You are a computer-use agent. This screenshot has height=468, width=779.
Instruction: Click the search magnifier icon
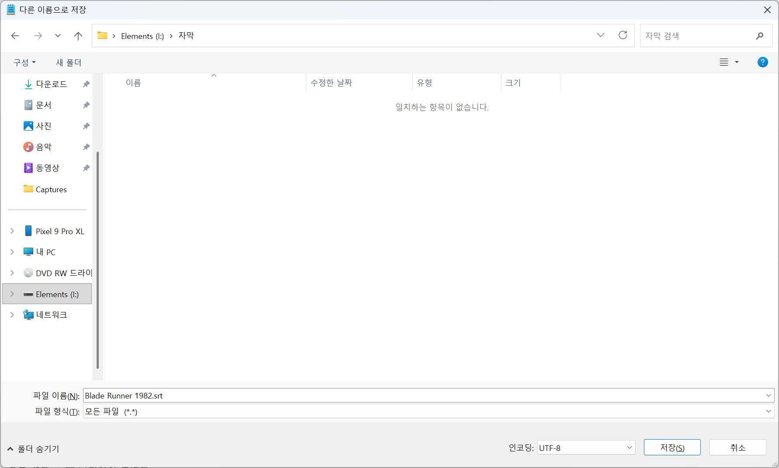point(760,36)
